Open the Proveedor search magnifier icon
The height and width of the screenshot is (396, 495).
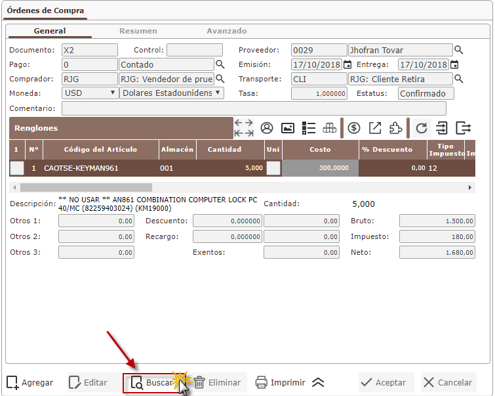click(x=459, y=50)
